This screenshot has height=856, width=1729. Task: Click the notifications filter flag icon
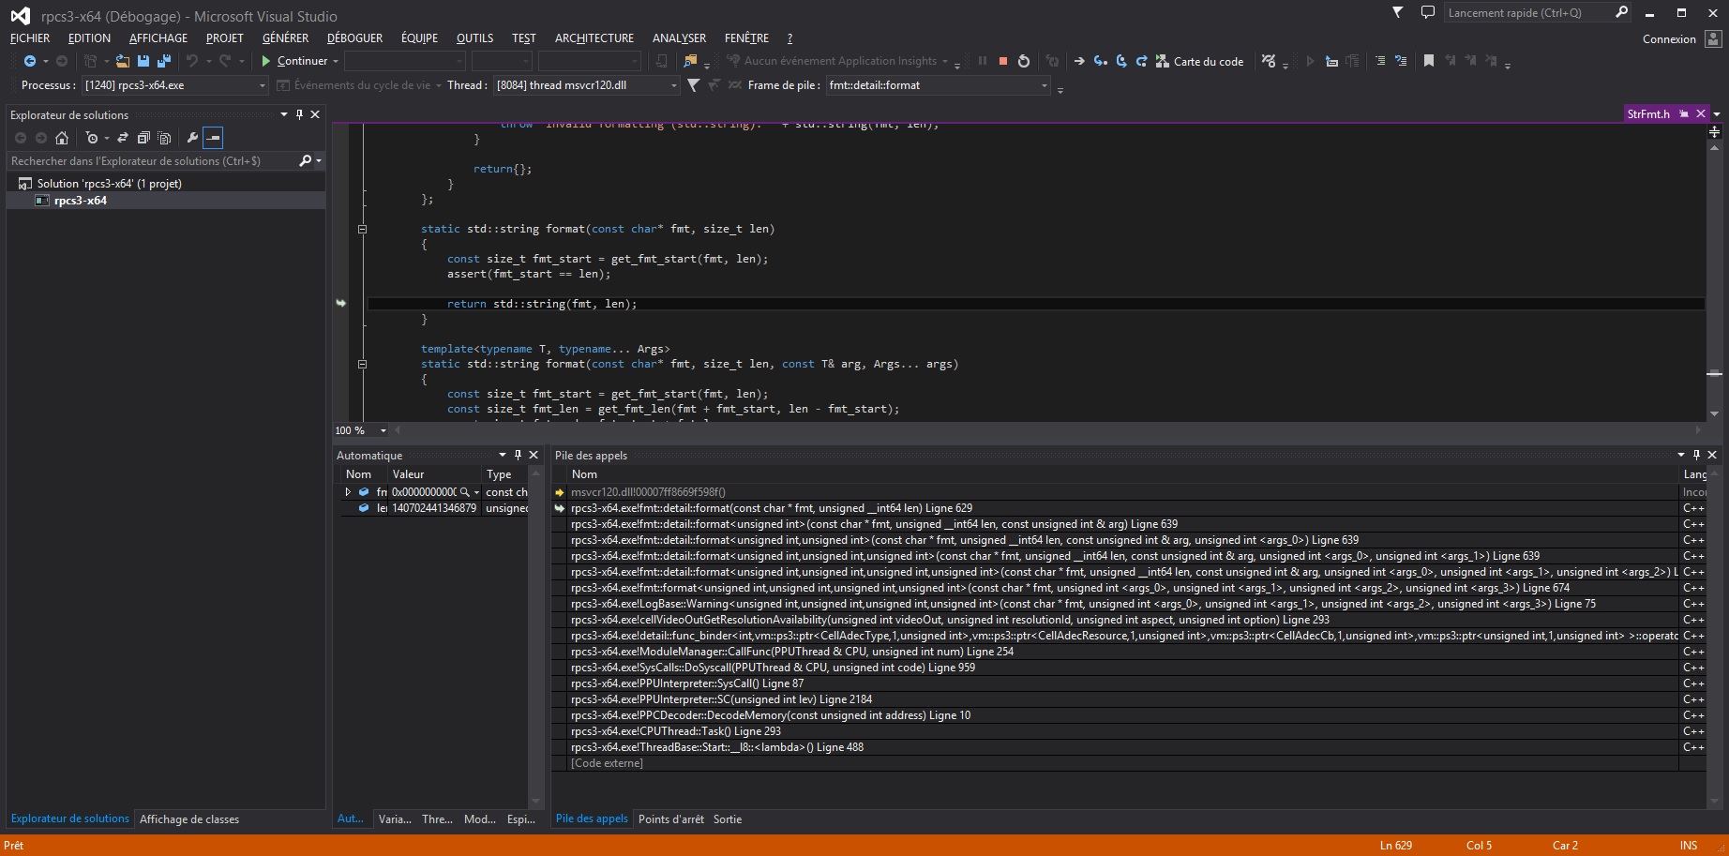[x=1398, y=12]
